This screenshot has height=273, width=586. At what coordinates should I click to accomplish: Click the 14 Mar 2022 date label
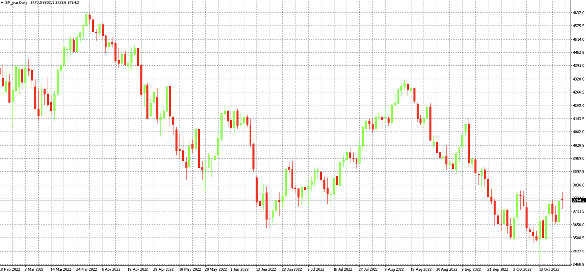point(60,269)
